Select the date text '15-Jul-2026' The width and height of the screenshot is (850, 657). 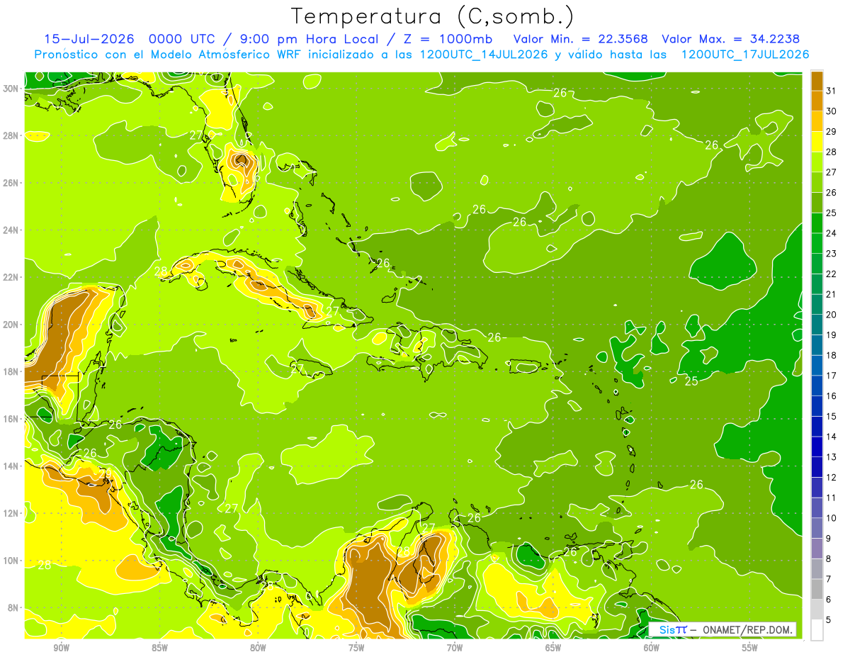pos(89,39)
